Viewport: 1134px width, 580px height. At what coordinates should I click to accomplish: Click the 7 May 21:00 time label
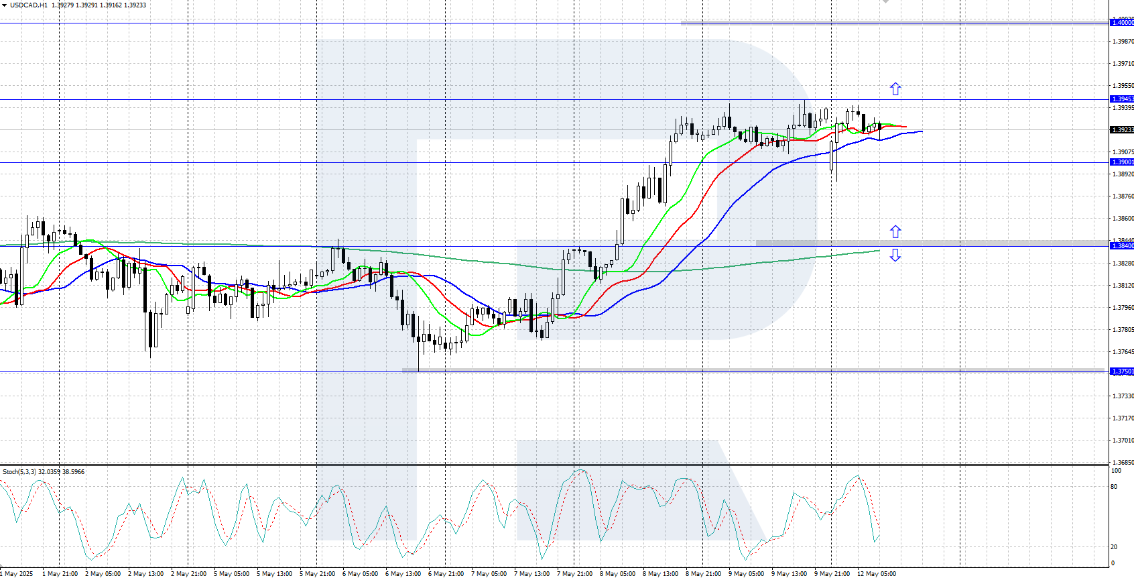(574, 574)
